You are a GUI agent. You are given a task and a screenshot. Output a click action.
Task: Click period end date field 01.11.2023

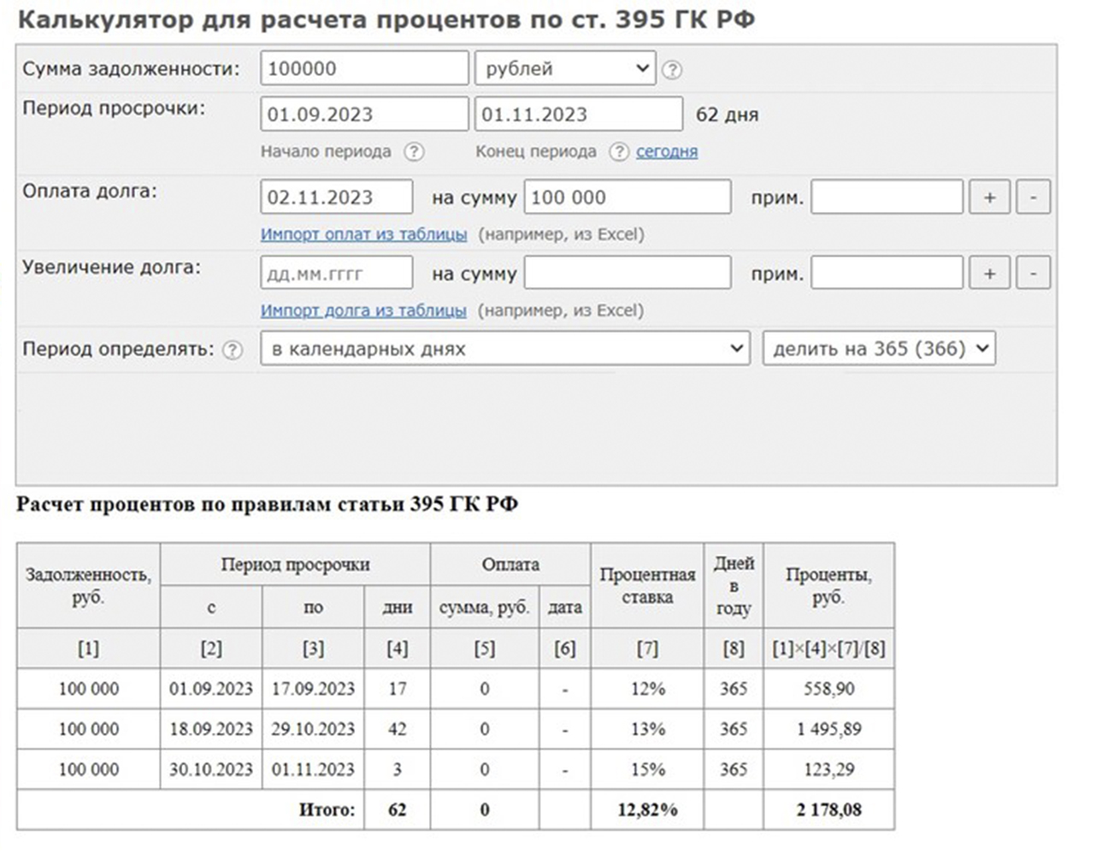[578, 115]
